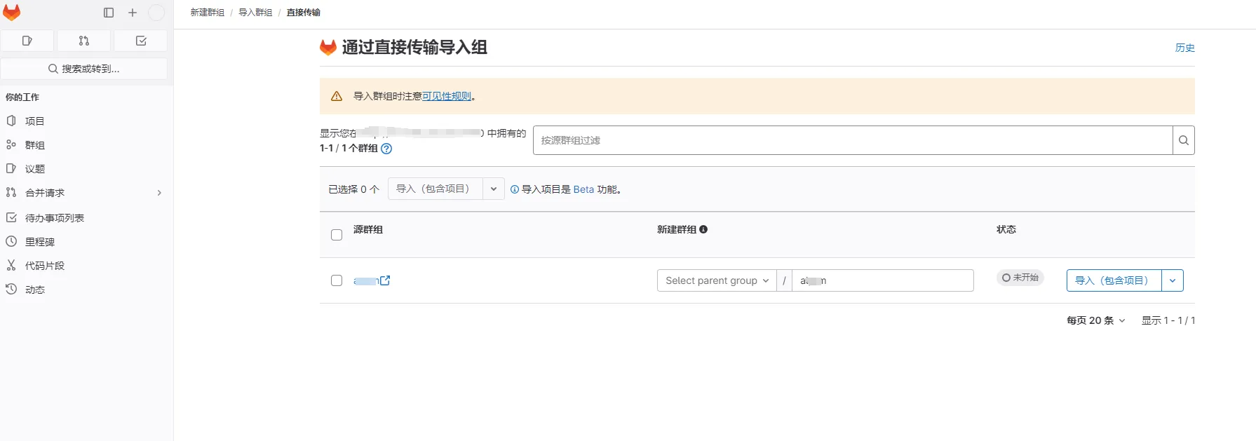Click the 历史 link

click(1184, 48)
